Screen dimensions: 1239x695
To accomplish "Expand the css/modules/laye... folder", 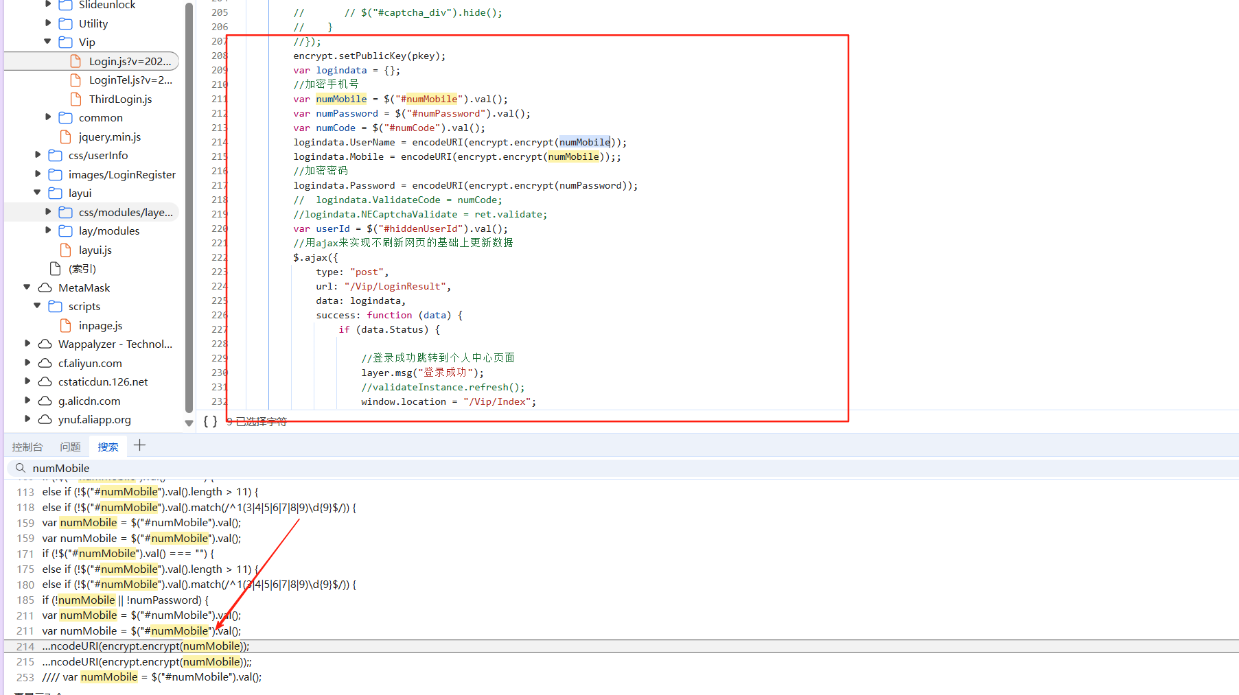I will pos(47,212).
